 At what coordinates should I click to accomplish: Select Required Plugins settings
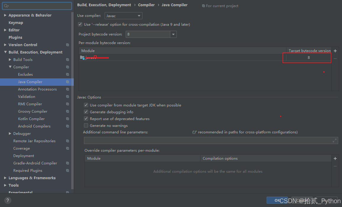[x=28, y=171]
